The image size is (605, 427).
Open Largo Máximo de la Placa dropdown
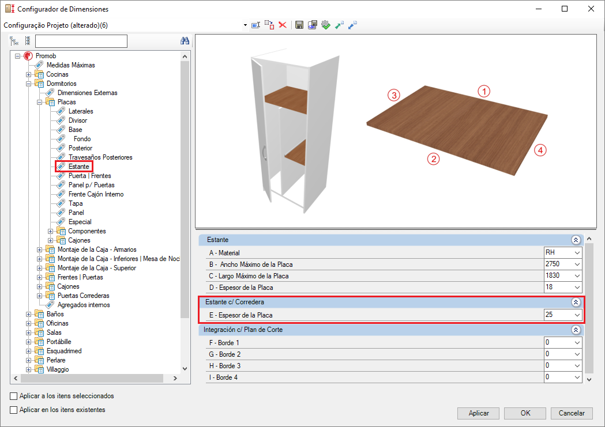[577, 276]
